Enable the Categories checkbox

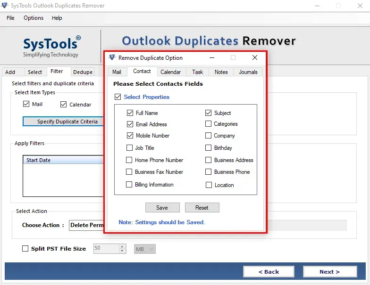[208, 123]
